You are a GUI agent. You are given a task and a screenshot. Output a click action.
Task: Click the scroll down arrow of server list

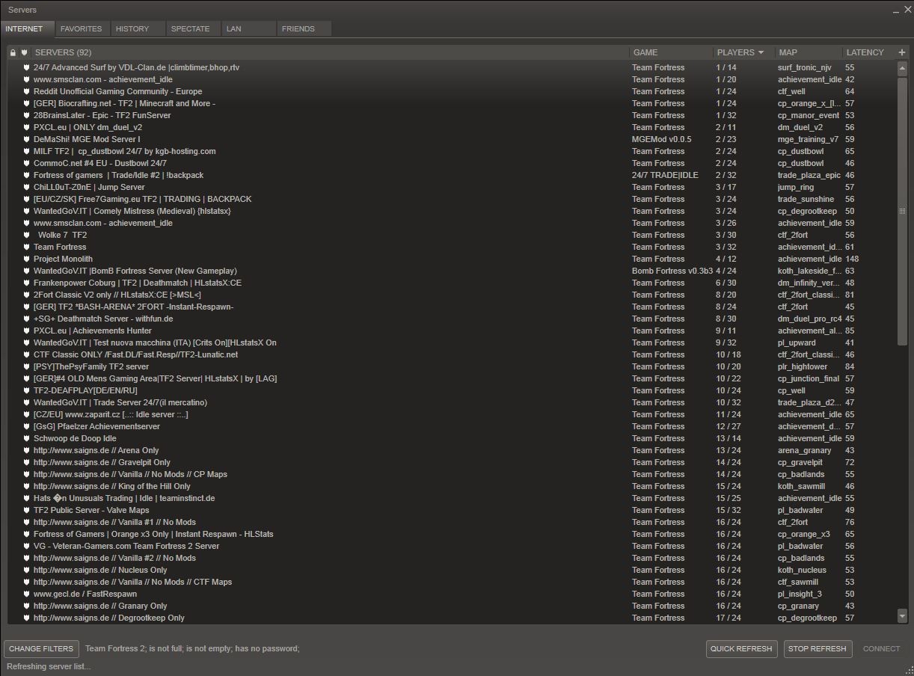click(902, 616)
